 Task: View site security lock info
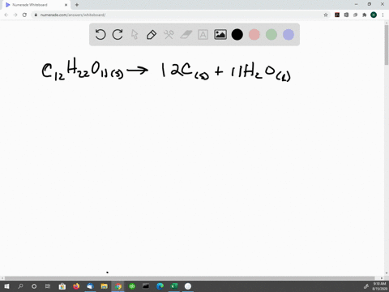pos(36,15)
